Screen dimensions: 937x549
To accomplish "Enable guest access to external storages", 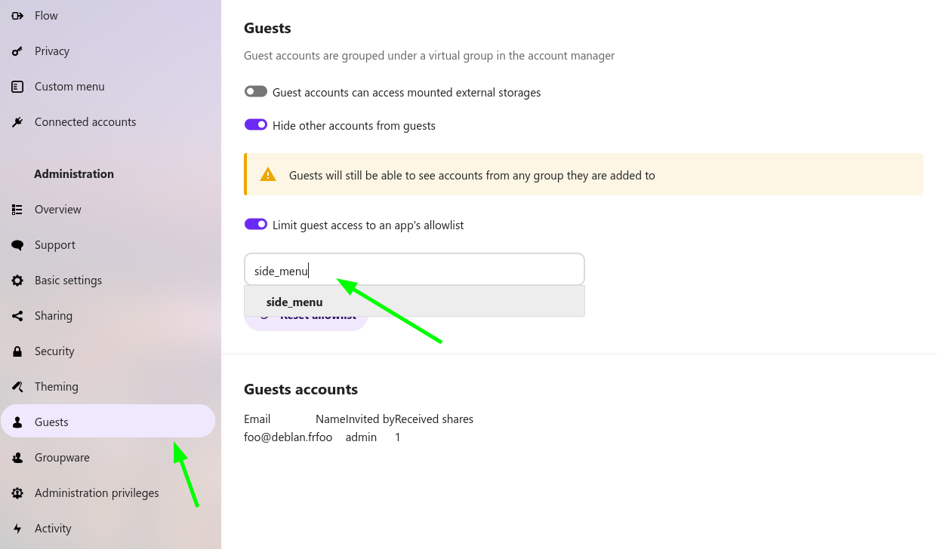I will click(256, 92).
